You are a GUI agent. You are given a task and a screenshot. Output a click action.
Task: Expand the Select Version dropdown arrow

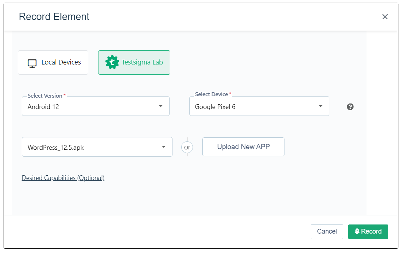click(160, 106)
